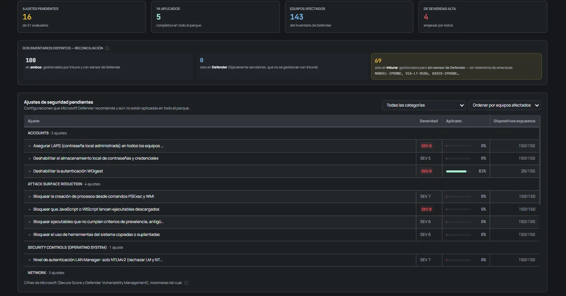
Task: Open info icon beside Cifras de Microsoft note
Action: point(186,283)
